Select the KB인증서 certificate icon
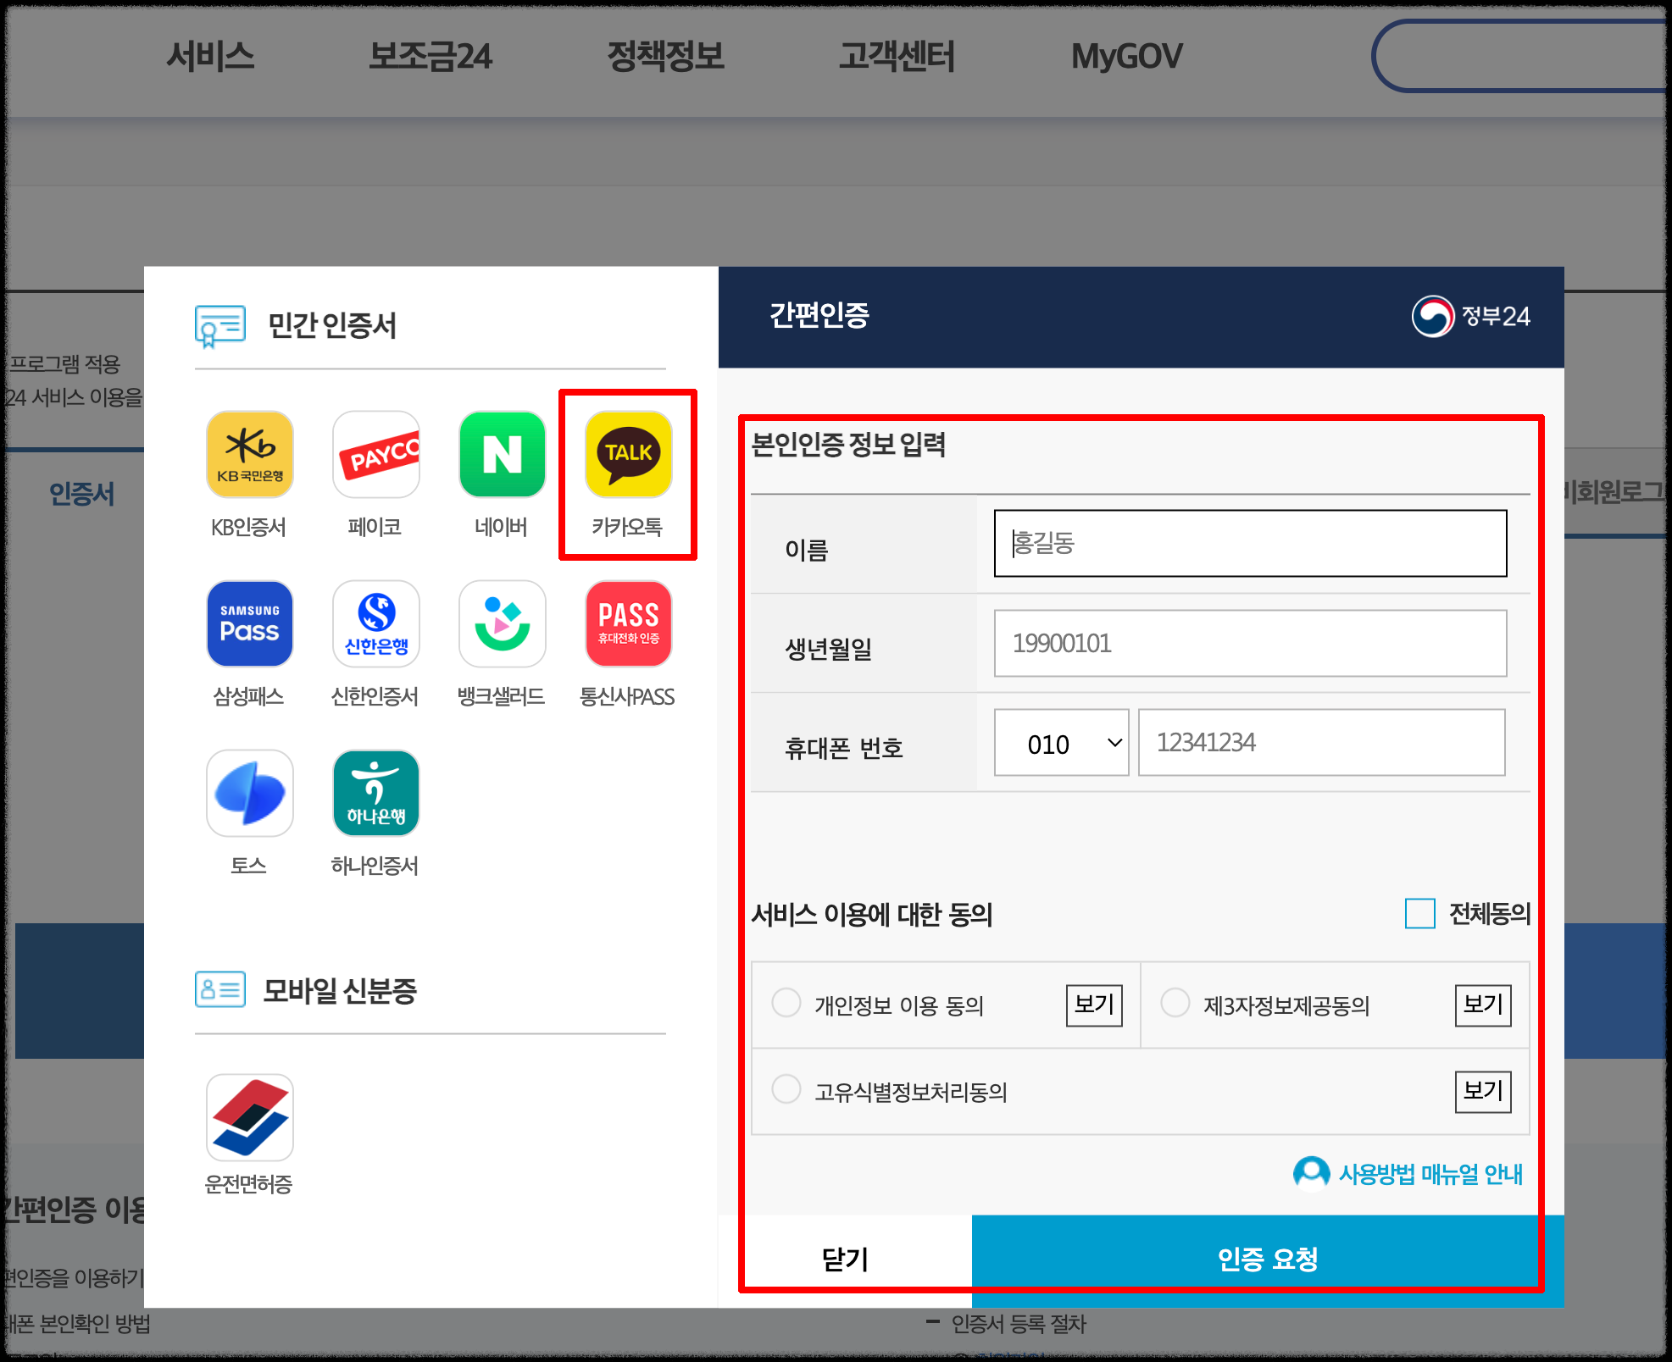The height and width of the screenshot is (1362, 1672). [x=249, y=455]
